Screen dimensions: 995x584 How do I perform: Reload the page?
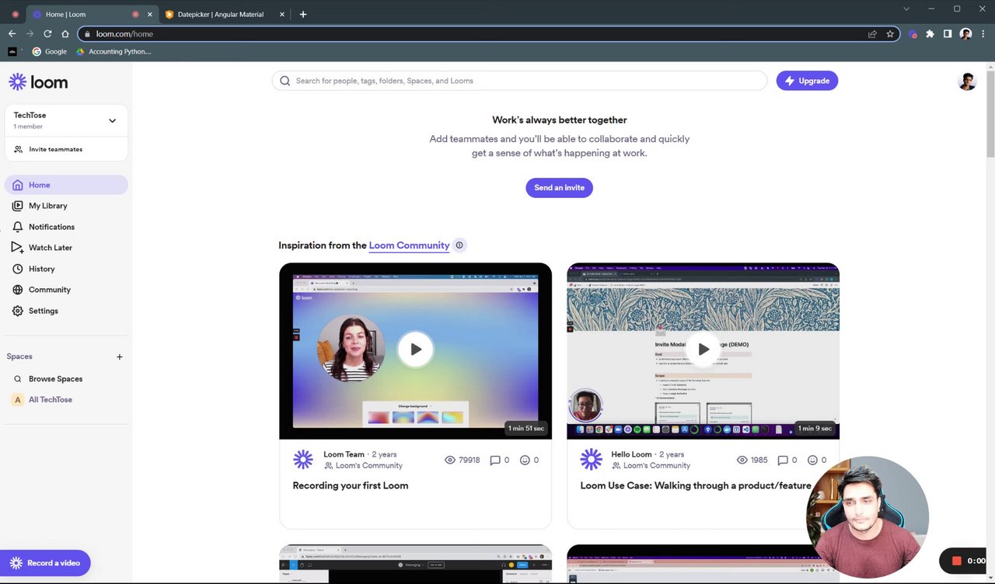[x=47, y=33]
